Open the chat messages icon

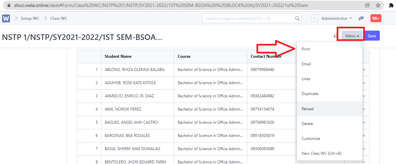[361, 18]
